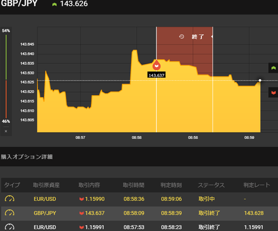Click trade time 08:57:53

pyautogui.click(x=134, y=228)
